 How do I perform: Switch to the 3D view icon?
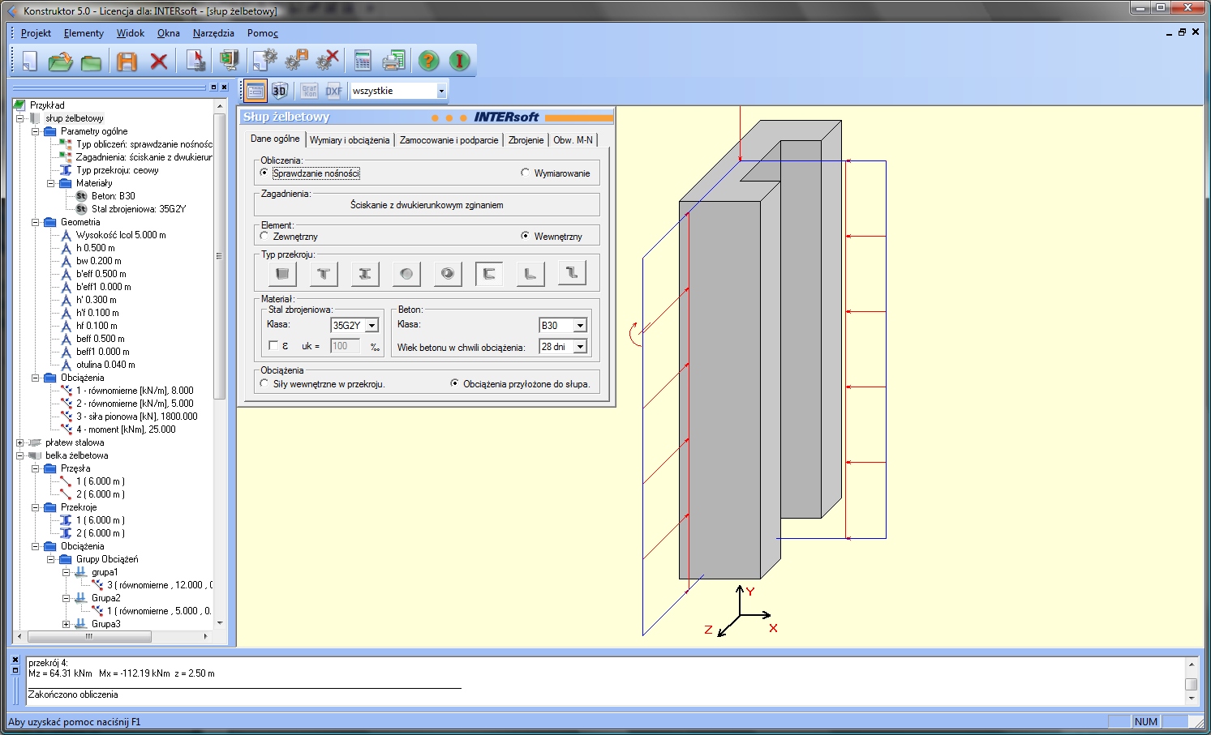pos(280,91)
